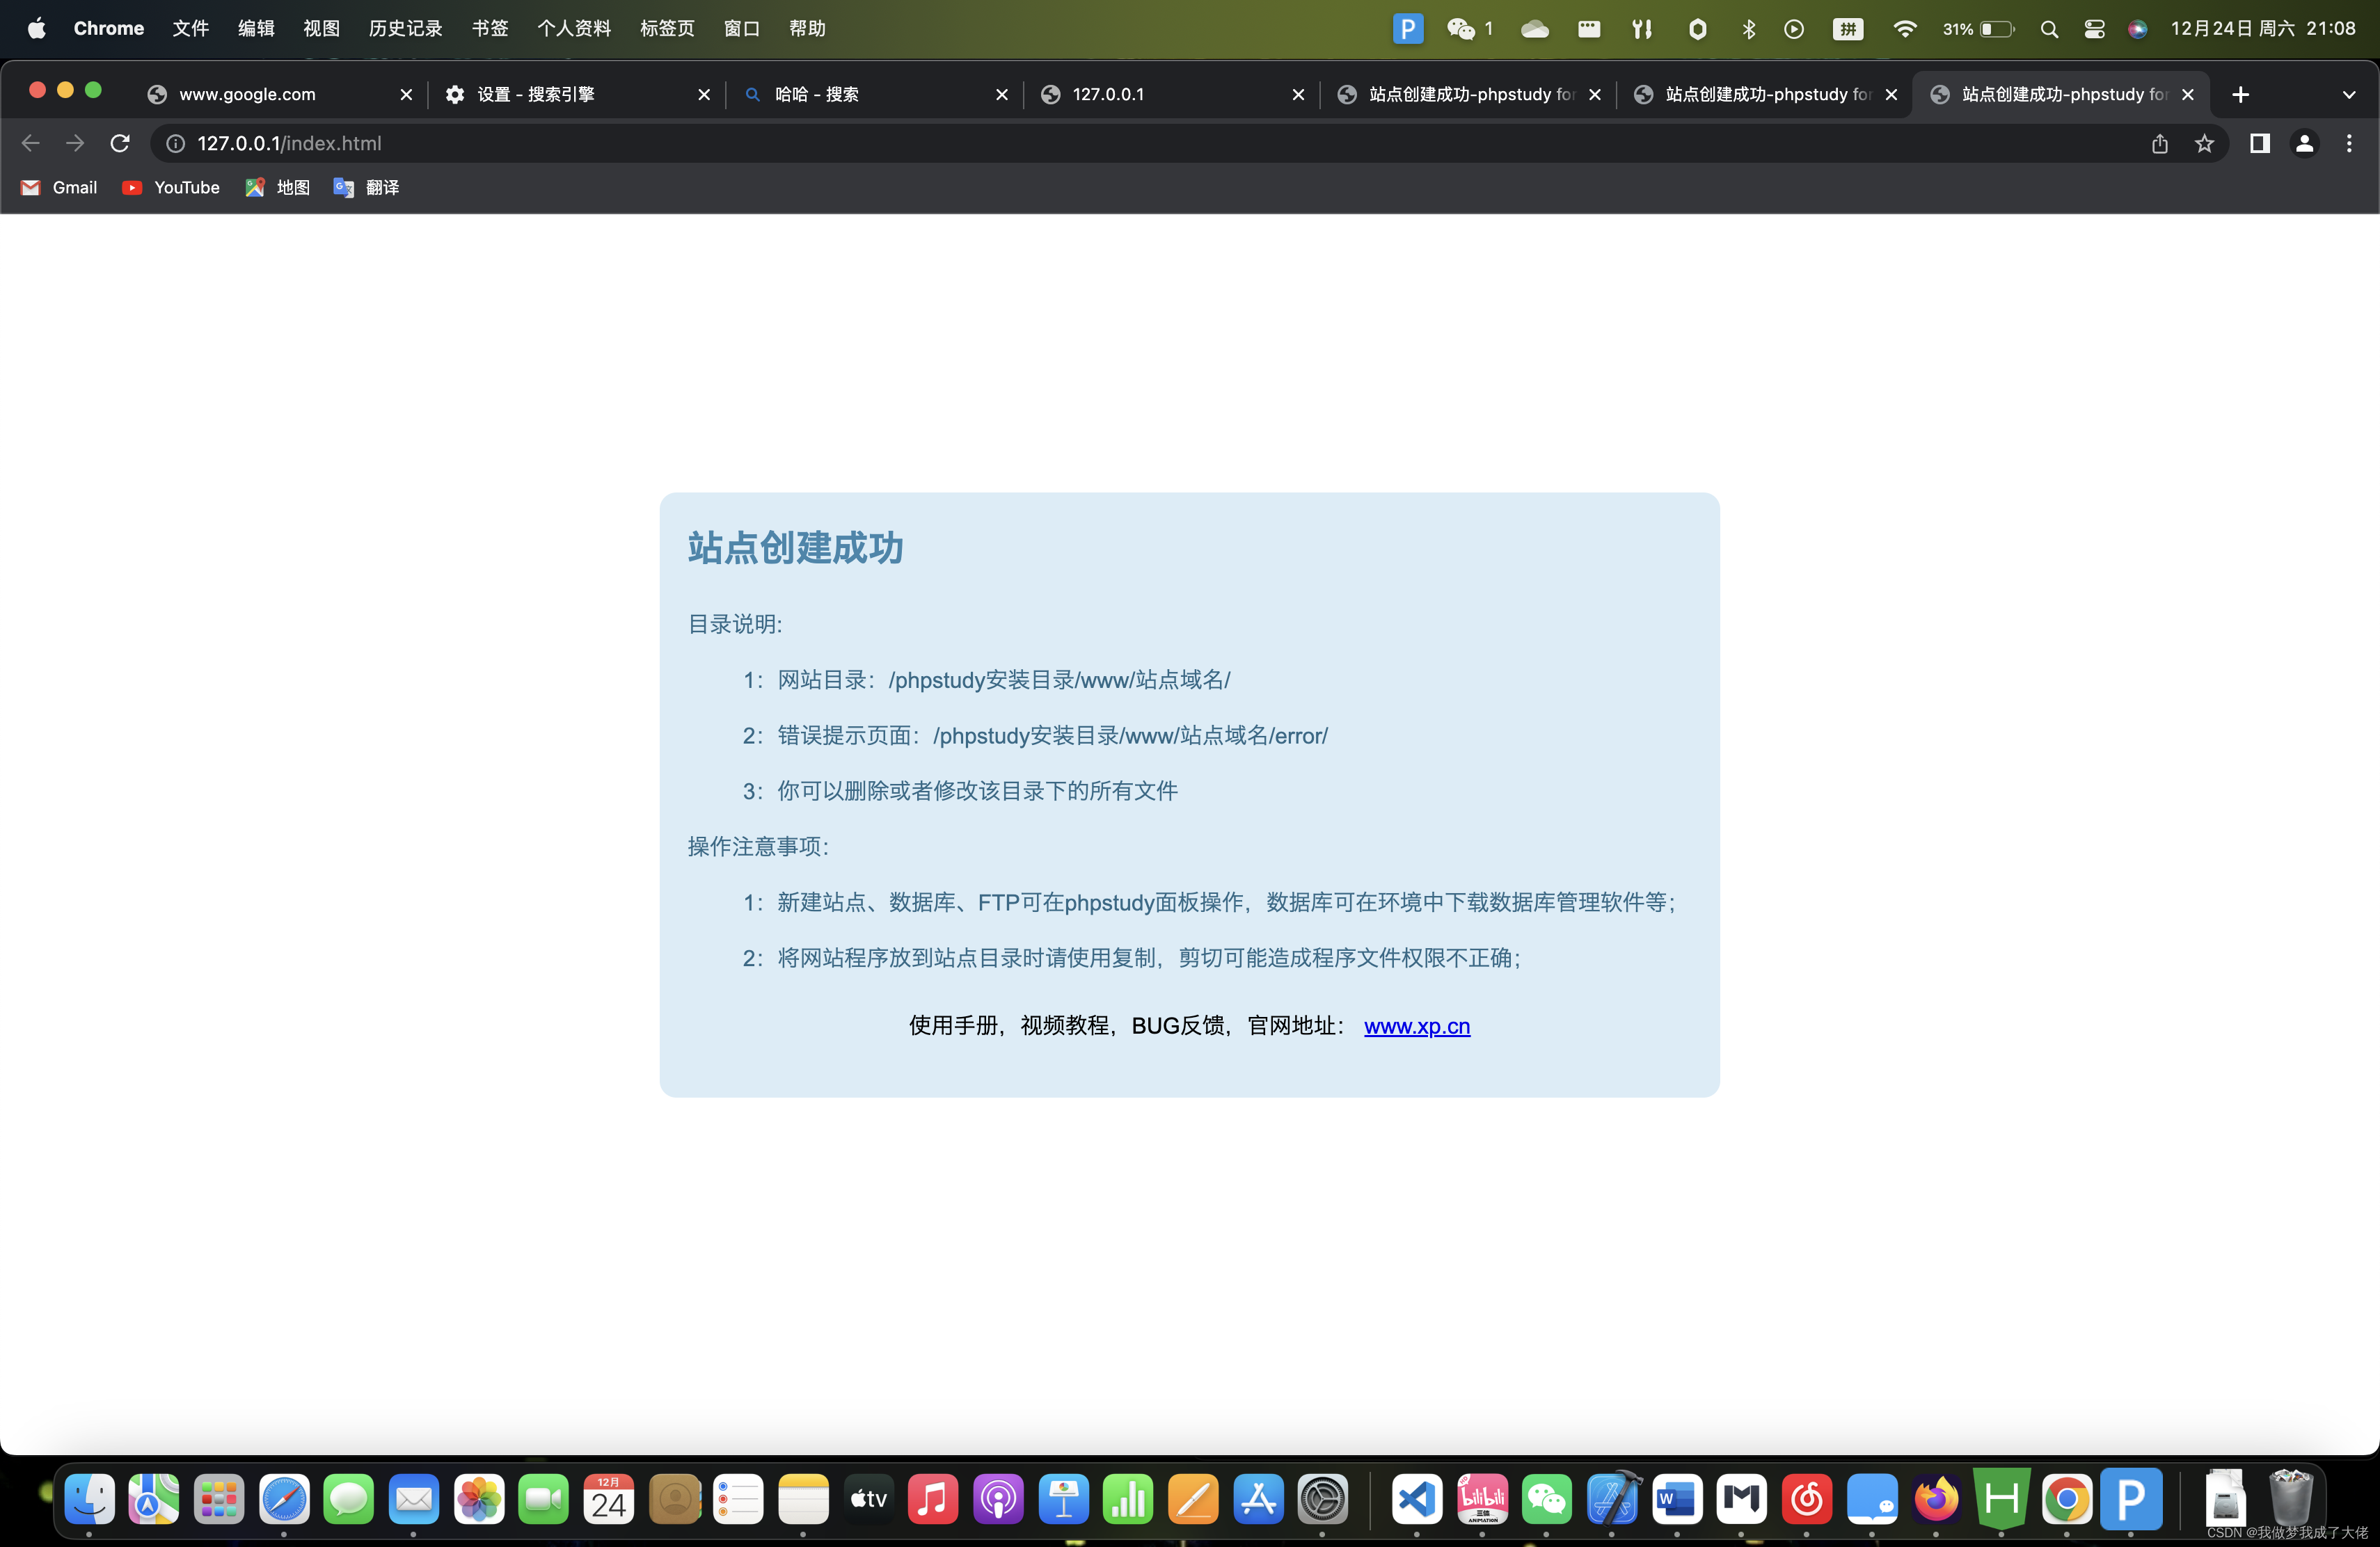Image resolution: width=2380 pixels, height=1547 pixels.
Task: Open Chrome three-dot customize menu
Action: click(x=2349, y=144)
